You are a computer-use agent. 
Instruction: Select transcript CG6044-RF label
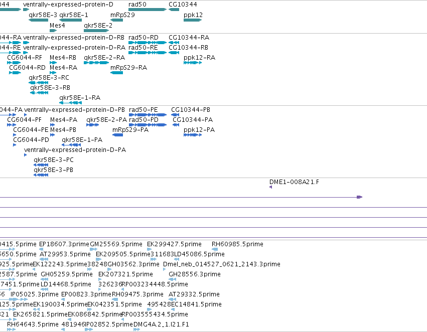[x=25, y=58]
